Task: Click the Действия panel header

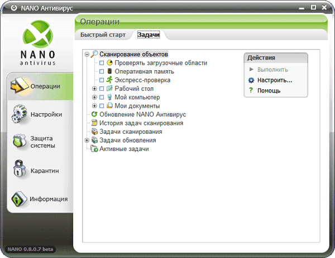Action: (276, 57)
